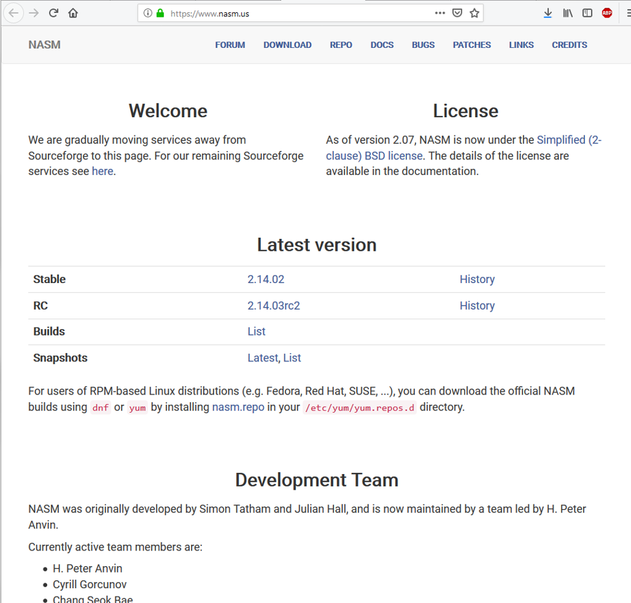Open the Snapshots Latest link
The image size is (631, 603).
tap(263, 358)
